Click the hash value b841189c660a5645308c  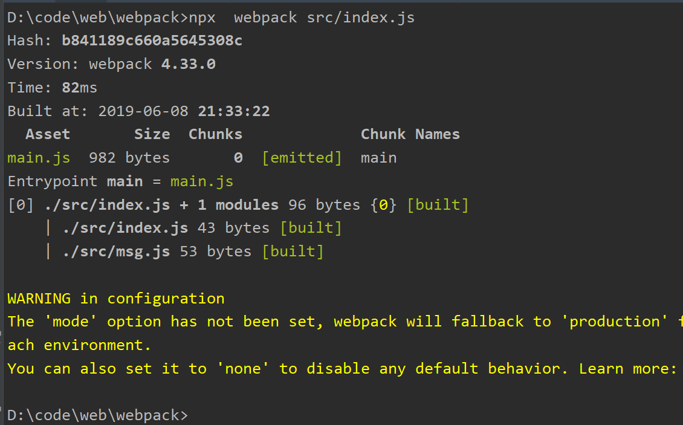[x=152, y=41]
